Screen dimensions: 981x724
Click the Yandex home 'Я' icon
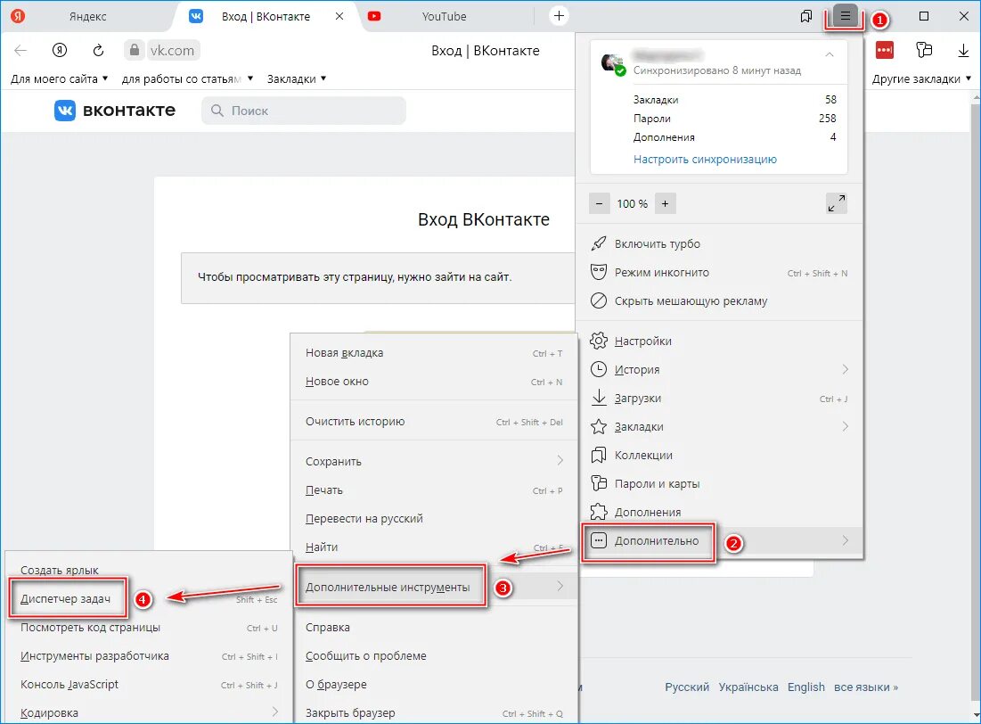pyautogui.click(x=60, y=51)
